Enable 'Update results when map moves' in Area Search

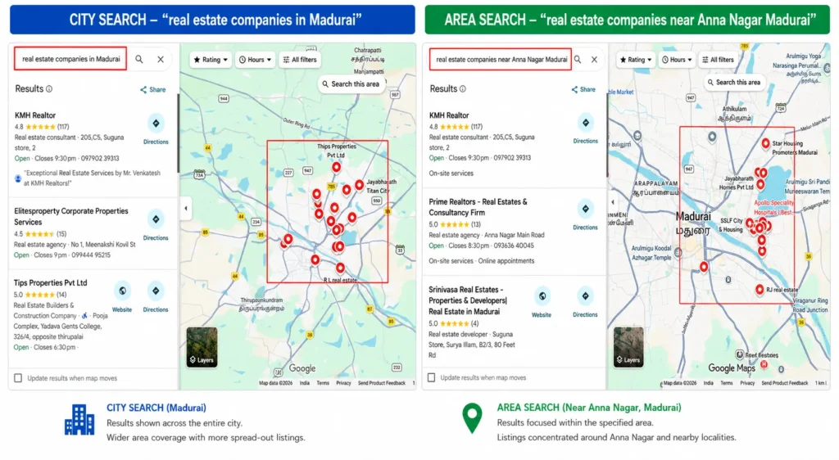coord(432,377)
